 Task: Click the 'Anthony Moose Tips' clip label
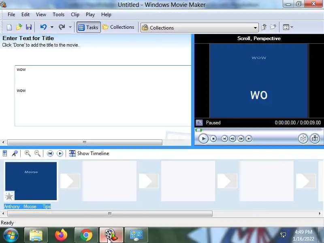pyautogui.click(x=27, y=207)
